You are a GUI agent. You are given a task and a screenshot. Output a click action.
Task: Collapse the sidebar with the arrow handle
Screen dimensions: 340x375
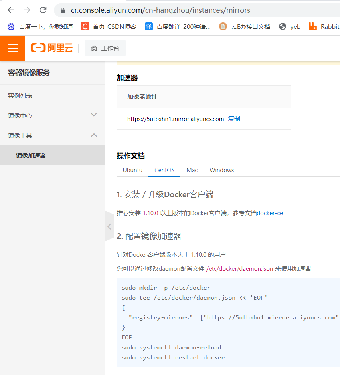109,226
